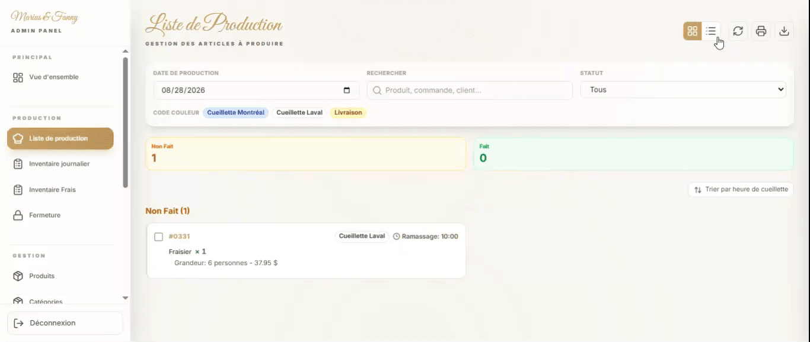Open Vue d'ensemble in the sidebar
The image size is (810, 342).
click(60, 78)
